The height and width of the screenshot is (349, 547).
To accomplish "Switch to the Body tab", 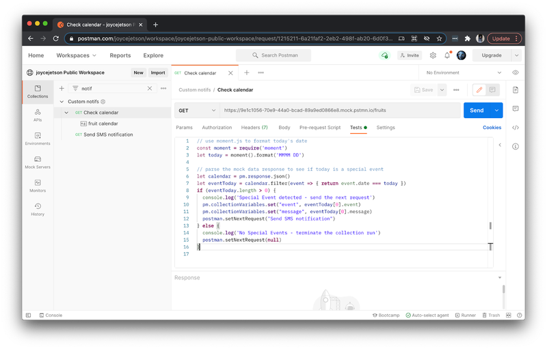I will tap(284, 128).
